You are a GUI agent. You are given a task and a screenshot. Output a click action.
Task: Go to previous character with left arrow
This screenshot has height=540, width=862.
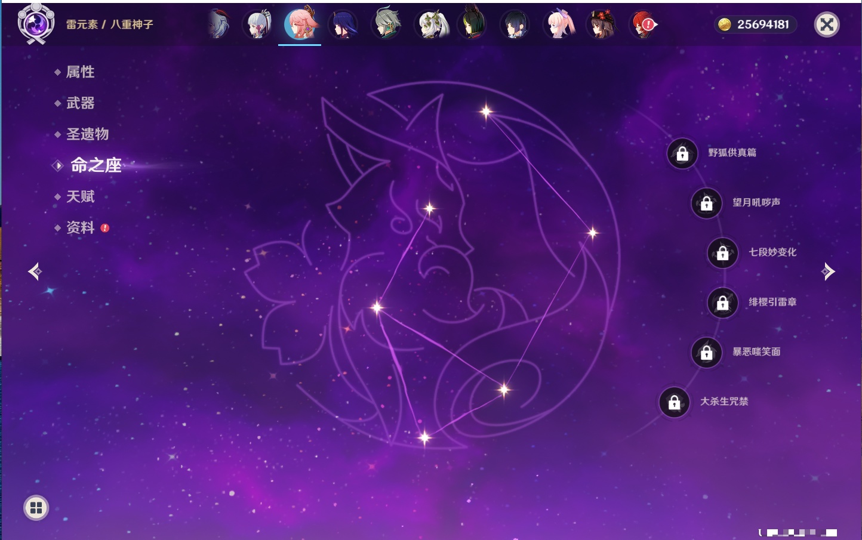click(x=35, y=271)
